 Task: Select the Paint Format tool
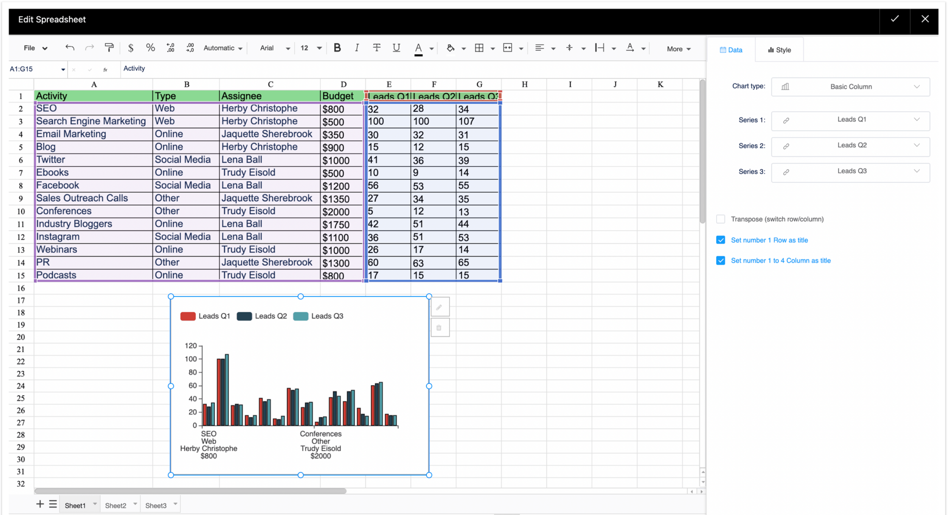pos(109,48)
